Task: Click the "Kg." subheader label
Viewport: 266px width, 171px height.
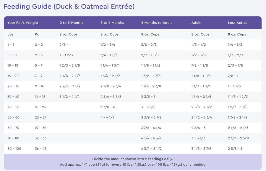Action: pyautogui.click(x=38, y=34)
